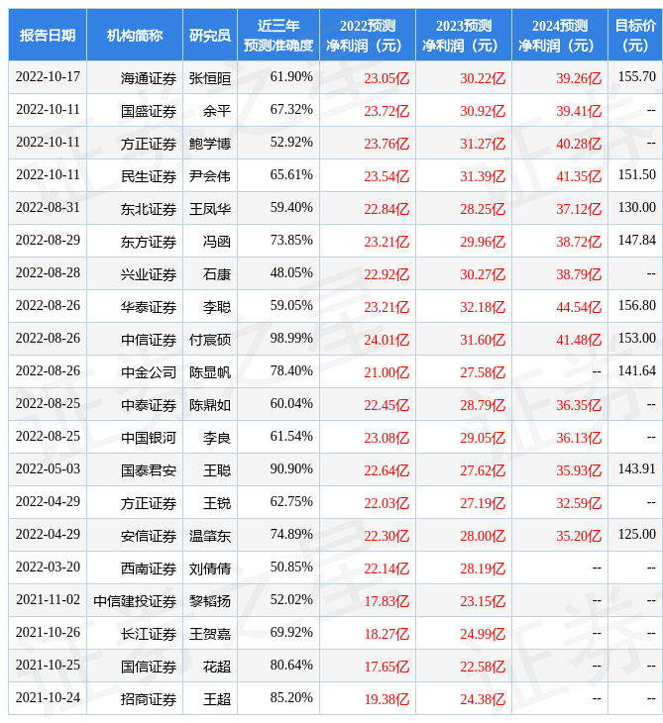Click the 近三年预测准确度 column header
This screenshot has height=723, width=663.
click(x=278, y=35)
